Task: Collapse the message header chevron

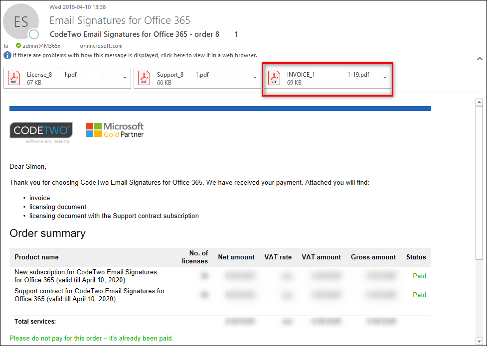Action: (480, 59)
